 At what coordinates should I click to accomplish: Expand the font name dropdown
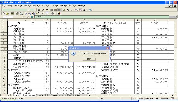(28, 10)
